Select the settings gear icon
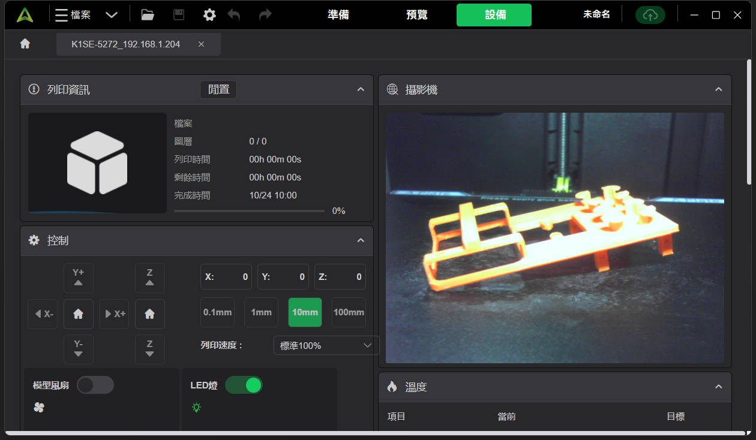756x440 pixels. pos(209,14)
